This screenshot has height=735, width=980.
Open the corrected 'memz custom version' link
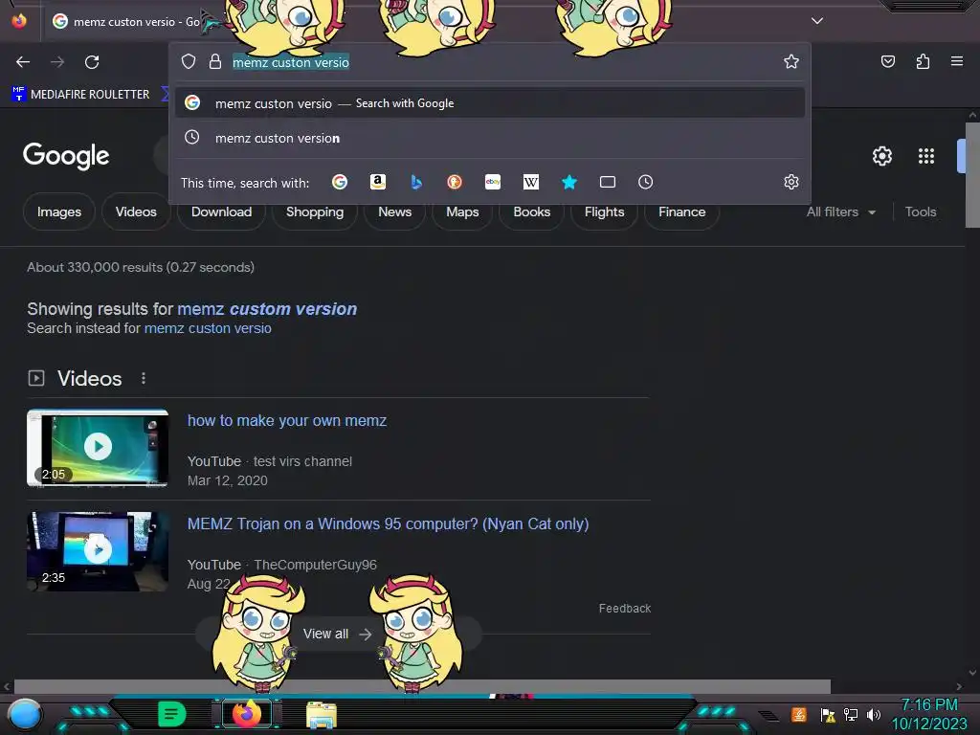[267, 309]
